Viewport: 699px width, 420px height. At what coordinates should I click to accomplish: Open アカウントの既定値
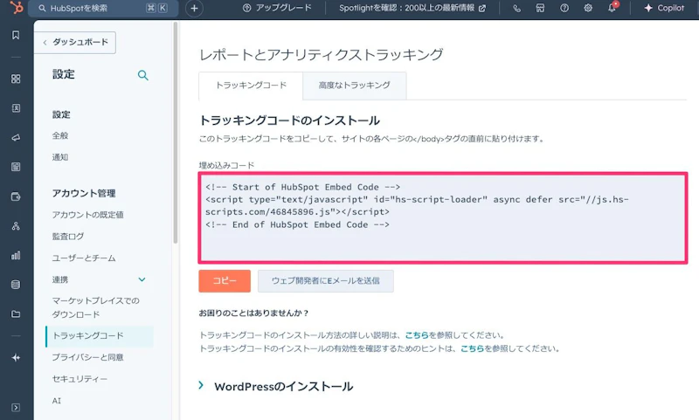pos(88,215)
